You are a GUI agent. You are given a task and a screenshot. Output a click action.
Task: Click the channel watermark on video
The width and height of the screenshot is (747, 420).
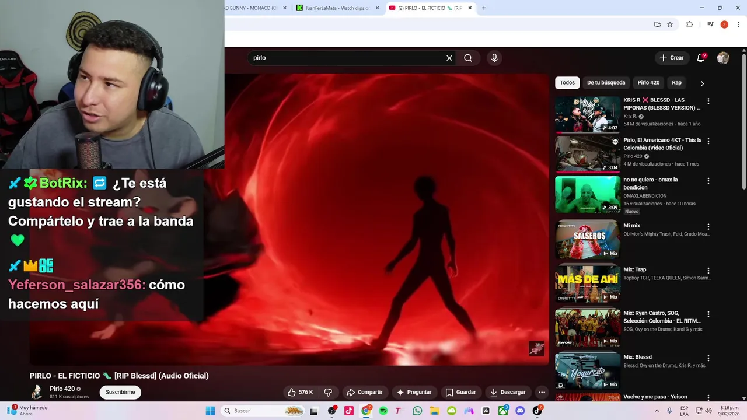[x=536, y=348]
